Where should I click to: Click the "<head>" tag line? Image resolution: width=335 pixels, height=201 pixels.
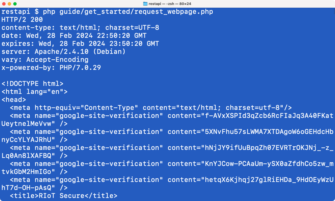coord(14,100)
